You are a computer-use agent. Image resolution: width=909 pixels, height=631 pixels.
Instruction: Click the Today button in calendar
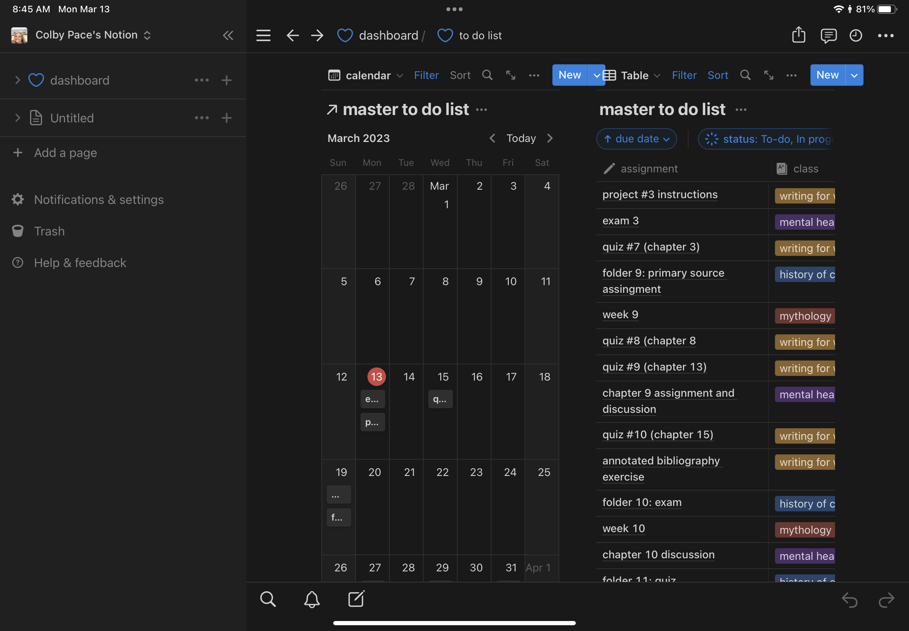[521, 139]
